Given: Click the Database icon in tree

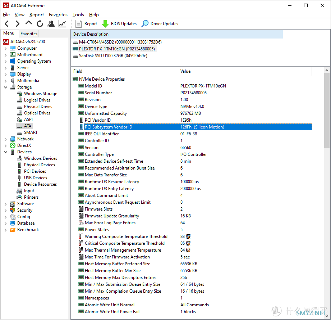Looking at the screenshot, I should click(x=13, y=223).
